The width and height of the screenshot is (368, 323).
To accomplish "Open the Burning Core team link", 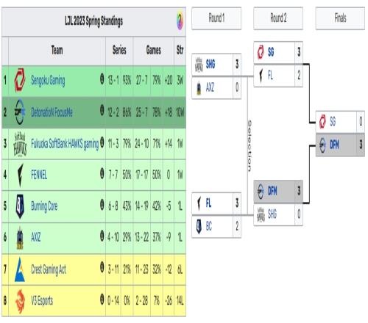I will click(x=44, y=206).
